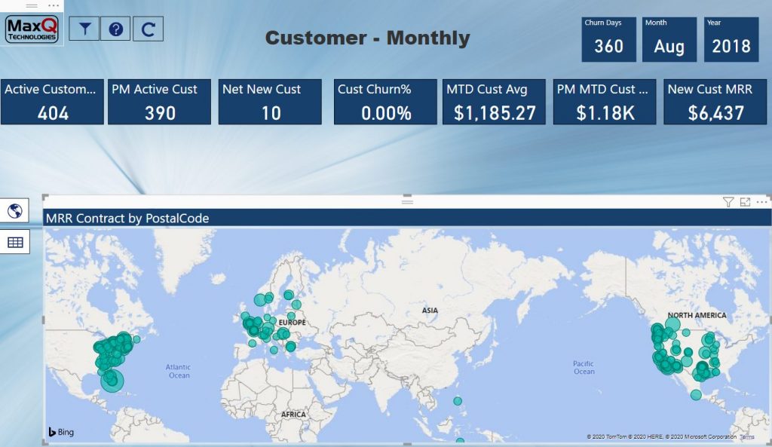Click the Cust Churn% 0.00% card

pyautogui.click(x=384, y=101)
